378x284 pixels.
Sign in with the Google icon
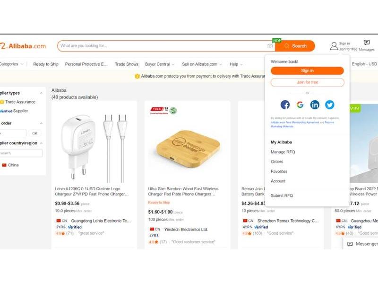point(300,104)
